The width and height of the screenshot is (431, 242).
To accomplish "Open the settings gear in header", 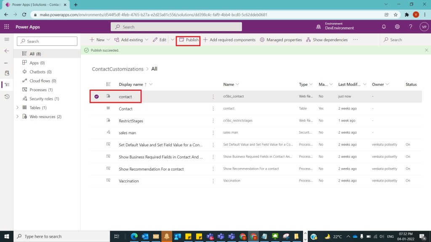I will (x=397, y=27).
